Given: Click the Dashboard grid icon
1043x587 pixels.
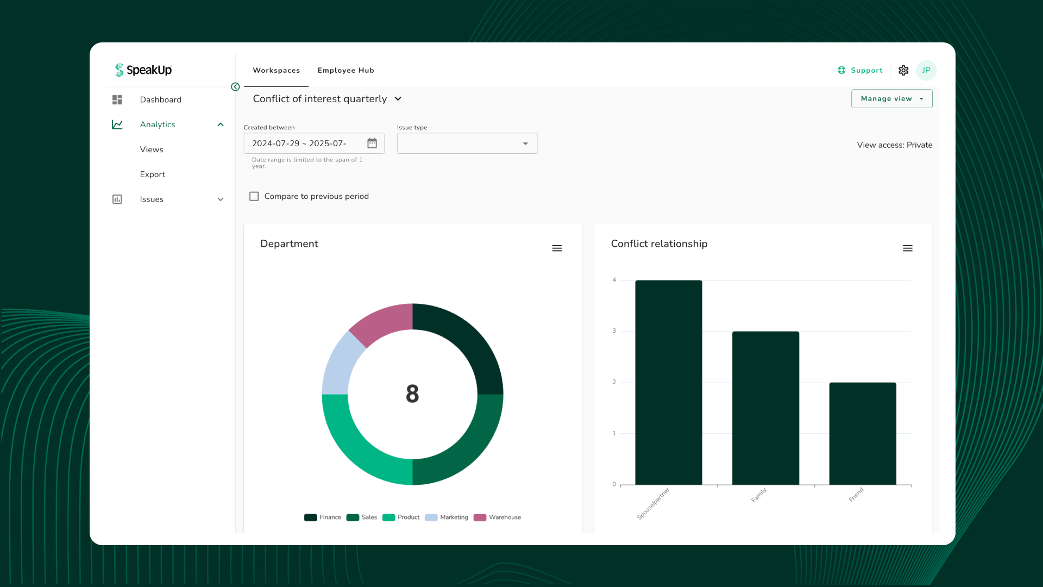Looking at the screenshot, I should click(117, 100).
